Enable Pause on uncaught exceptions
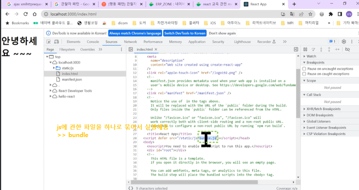The image size is (359, 190). 304,69
